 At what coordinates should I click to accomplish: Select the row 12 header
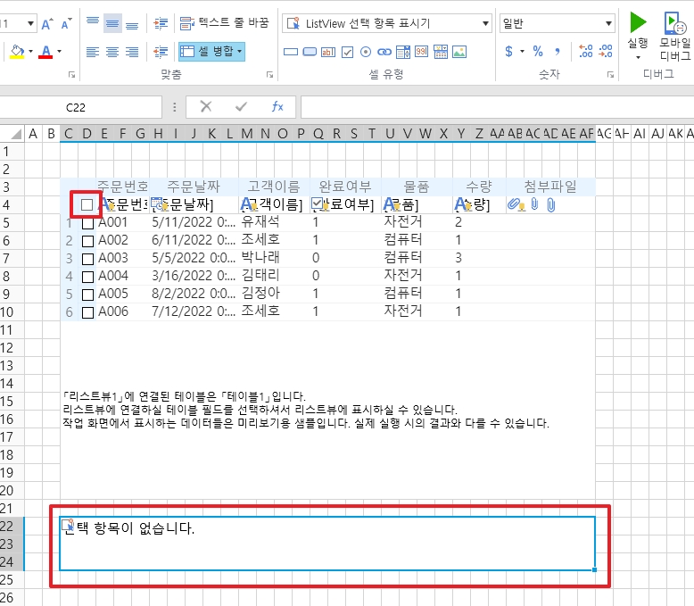[x=10, y=348]
